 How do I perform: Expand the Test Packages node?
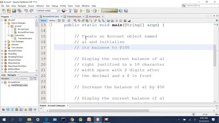coord(5,41)
